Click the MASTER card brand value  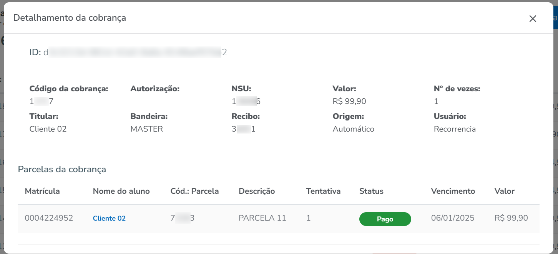point(146,129)
